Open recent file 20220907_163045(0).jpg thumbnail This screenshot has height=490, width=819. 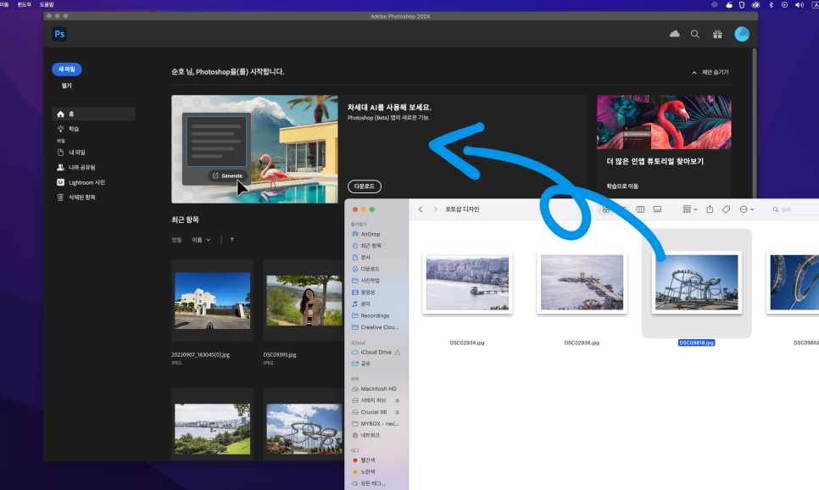coord(213,300)
